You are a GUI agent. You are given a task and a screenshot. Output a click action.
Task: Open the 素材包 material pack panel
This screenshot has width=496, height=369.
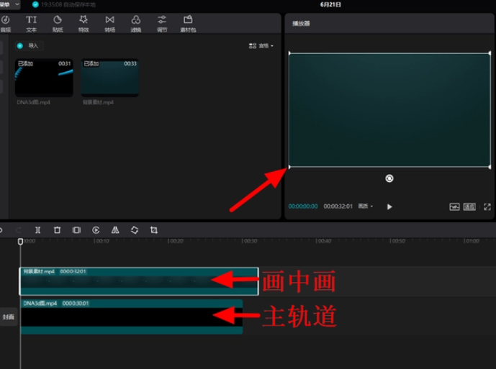coord(188,24)
